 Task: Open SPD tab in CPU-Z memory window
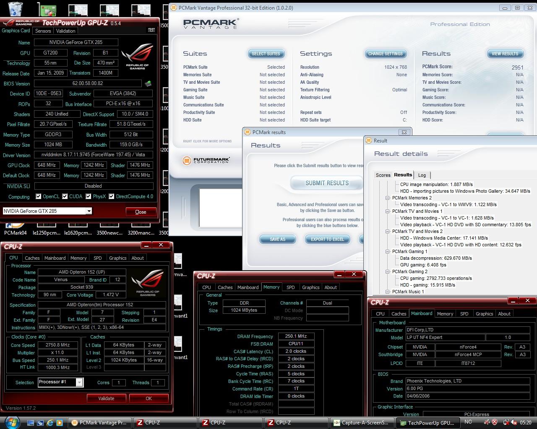click(290, 287)
